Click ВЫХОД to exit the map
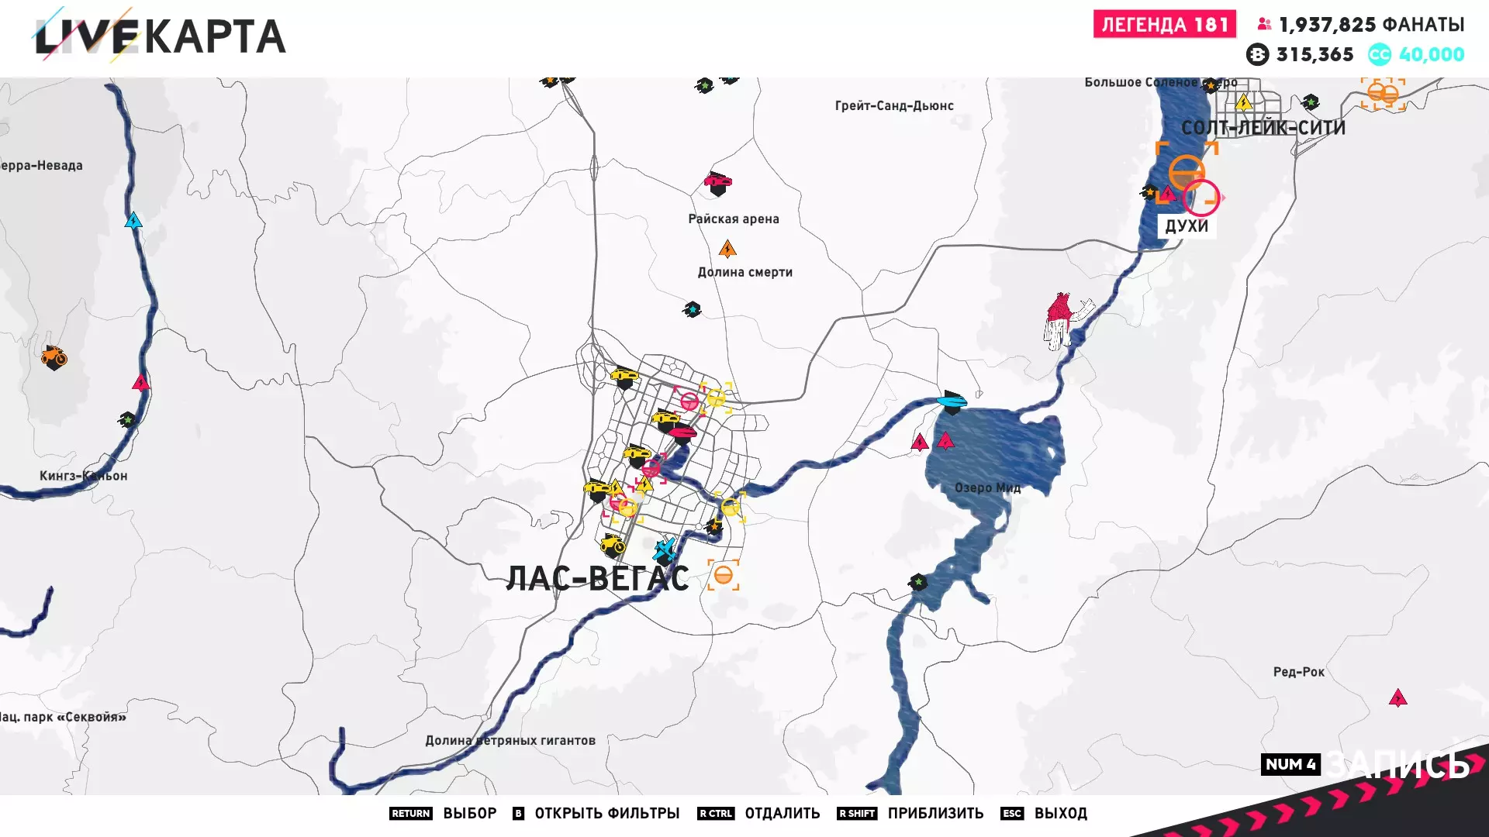This screenshot has width=1489, height=837. 1060,813
